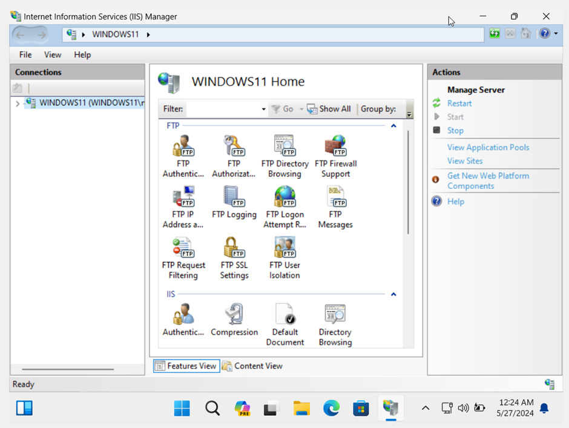569x428 pixels.
Task: Click the Group by label
Action: click(378, 109)
